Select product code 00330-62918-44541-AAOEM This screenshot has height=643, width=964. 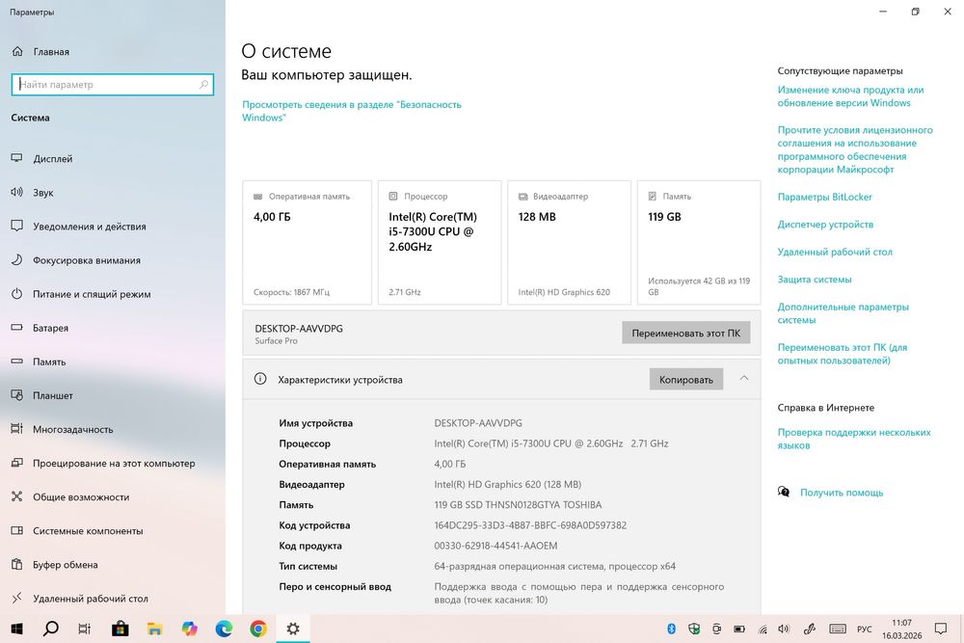(495, 546)
